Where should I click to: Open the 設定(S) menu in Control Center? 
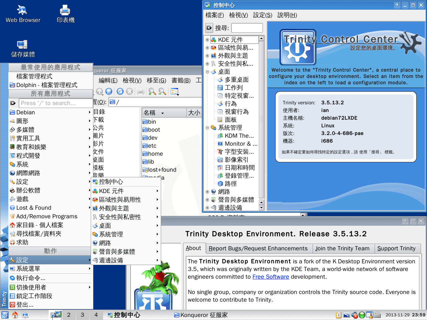click(262, 15)
